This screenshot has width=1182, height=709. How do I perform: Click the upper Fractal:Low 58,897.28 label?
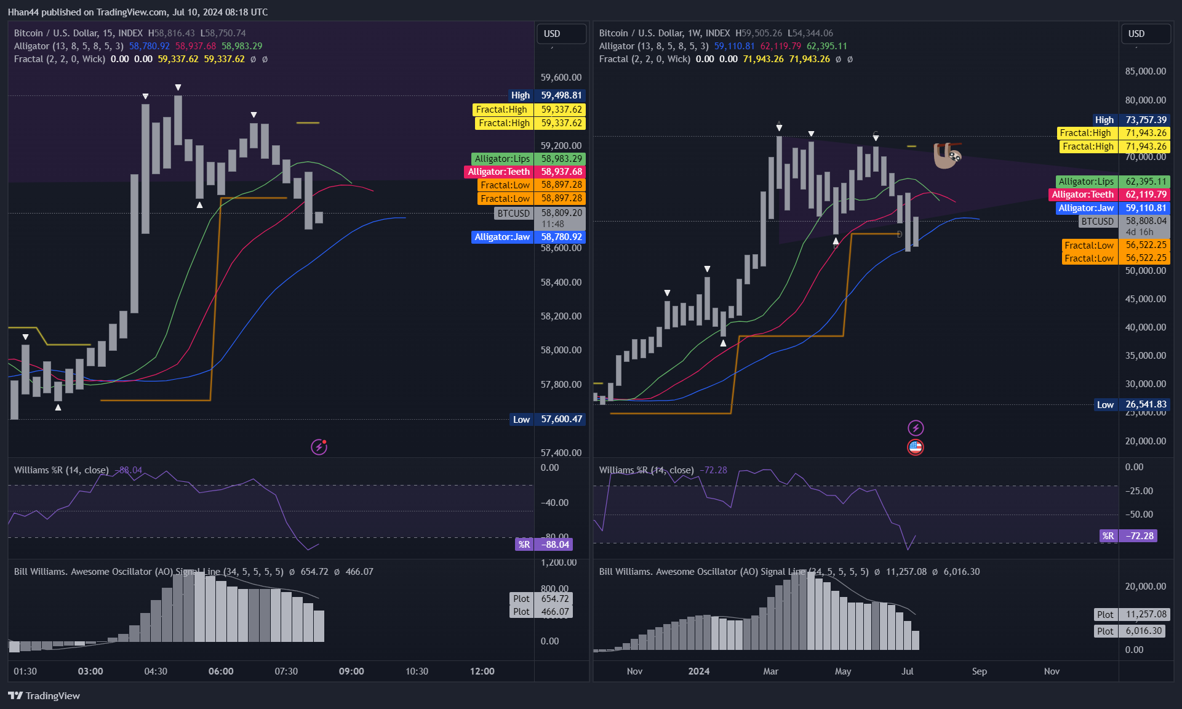[x=531, y=185]
